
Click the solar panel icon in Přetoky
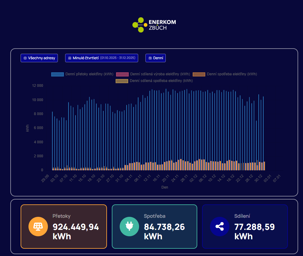click(38, 227)
